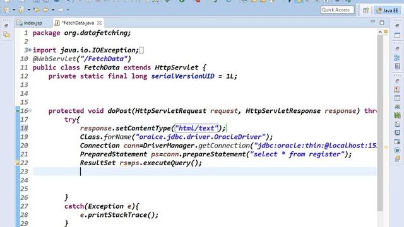Click org.datafetching package name
The width and height of the screenshot is (404, 227).
point(95,33)
